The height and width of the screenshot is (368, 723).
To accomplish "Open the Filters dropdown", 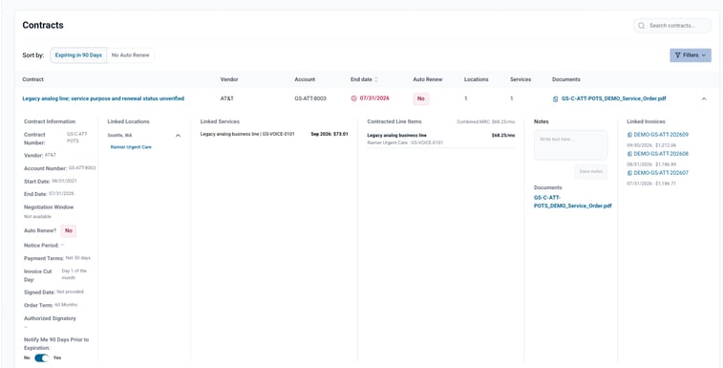I will (x=691, y=54).
